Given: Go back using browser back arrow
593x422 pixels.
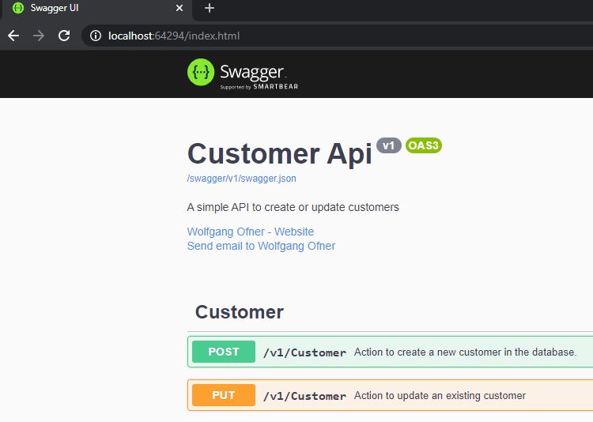Looking at the screenshot, I should pos(13,36).
